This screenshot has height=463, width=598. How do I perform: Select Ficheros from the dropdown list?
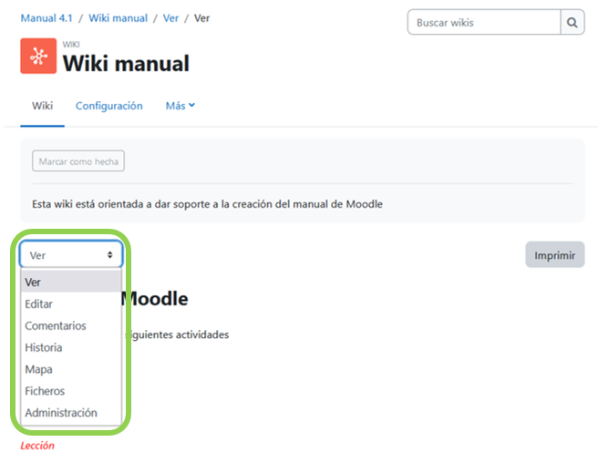(x=71, y=390)
